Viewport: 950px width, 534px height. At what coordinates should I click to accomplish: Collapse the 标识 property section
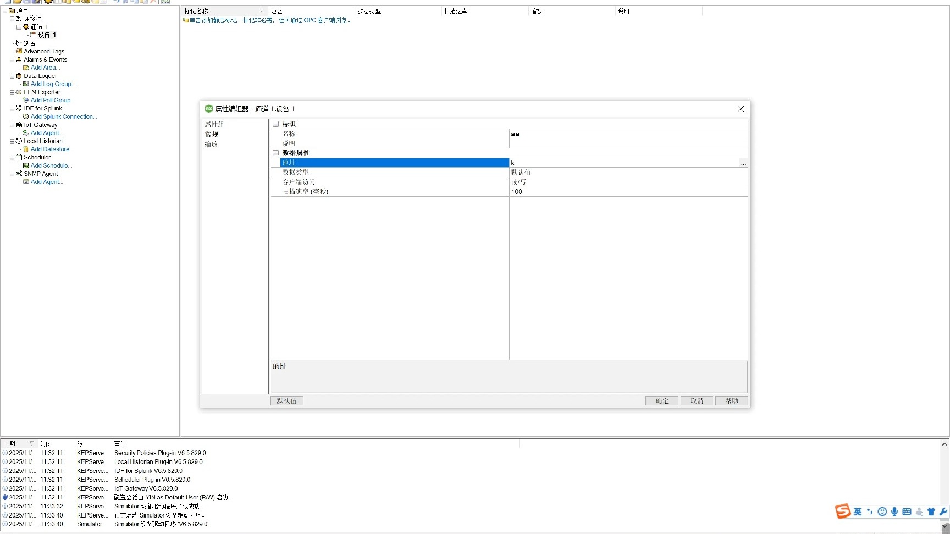pyautogui.click(x=276, y=125)
